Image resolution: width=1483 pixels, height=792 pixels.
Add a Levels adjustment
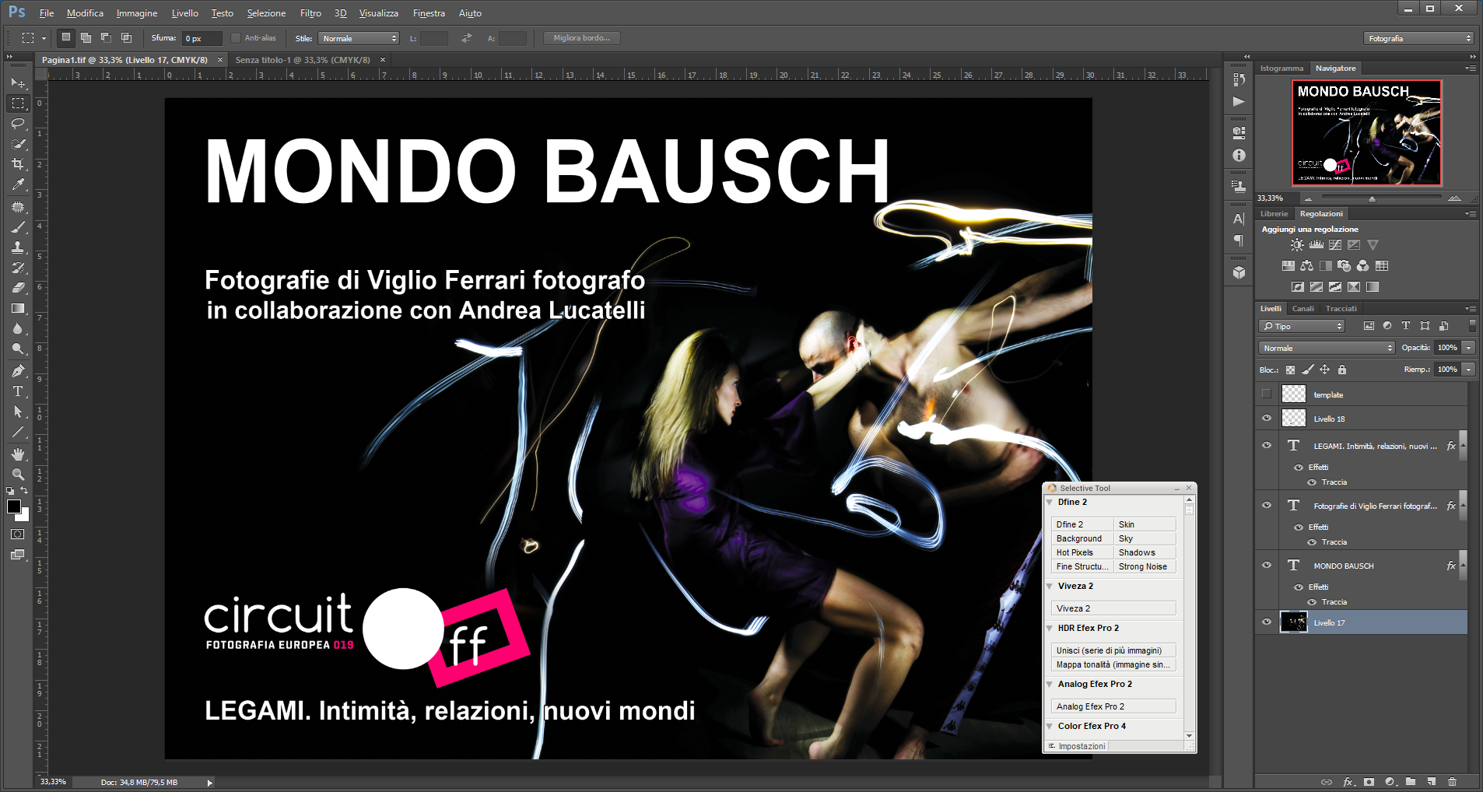[x=1316, y=244]
